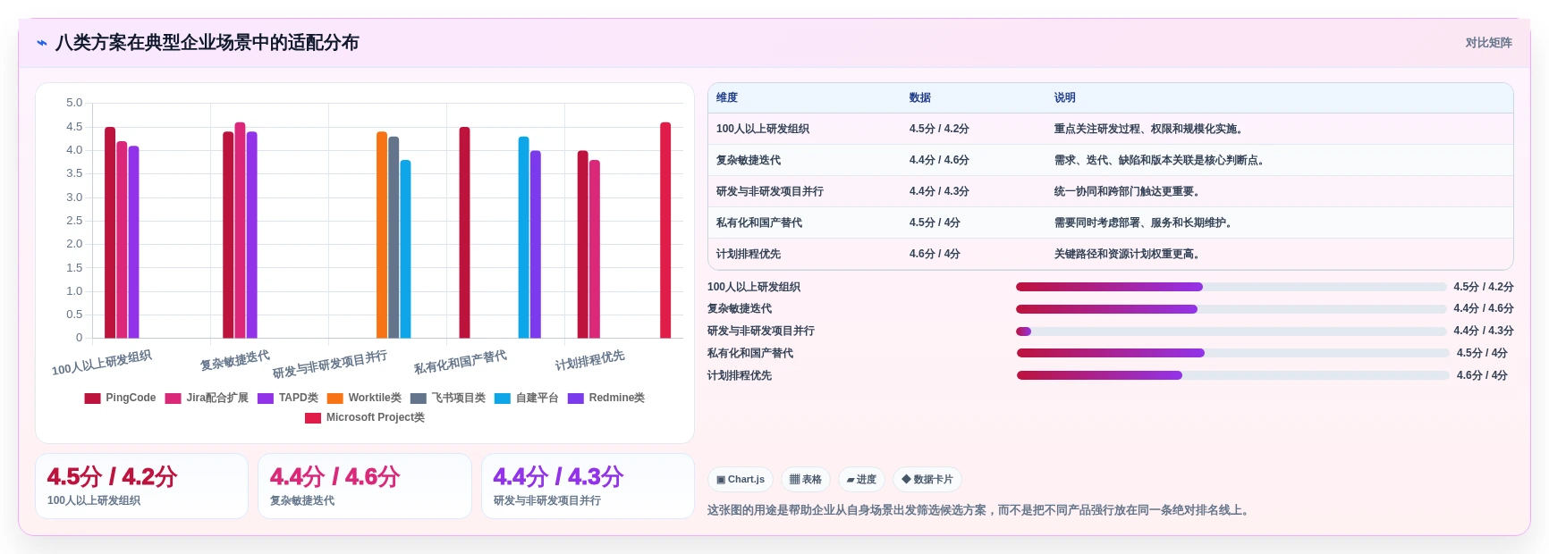Click the 复杂敏捷迭代 x-axis label on chart
The height and width of the screenshot is (554, 1549).
[235, 361]
